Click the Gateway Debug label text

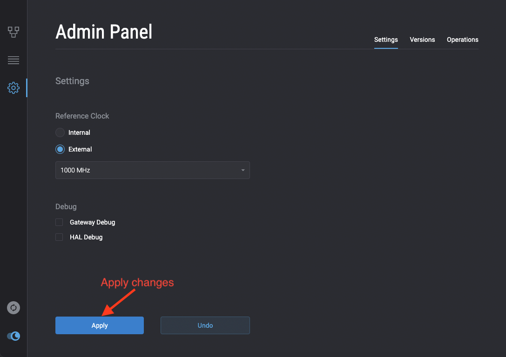coord(92,222)
